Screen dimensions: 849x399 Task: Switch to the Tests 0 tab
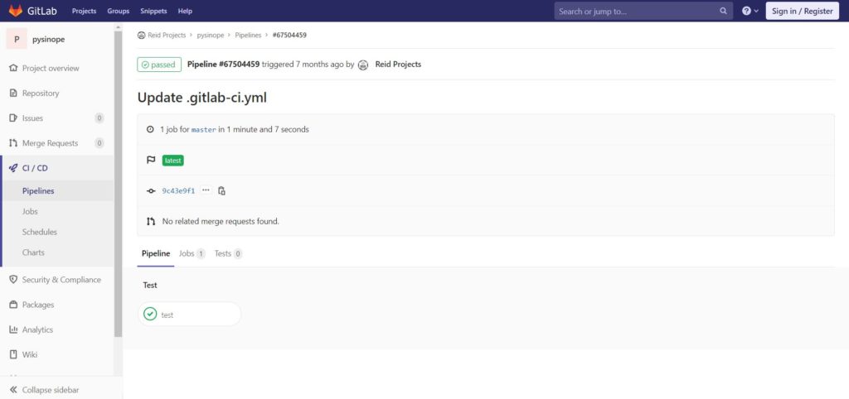coord(228,253)
